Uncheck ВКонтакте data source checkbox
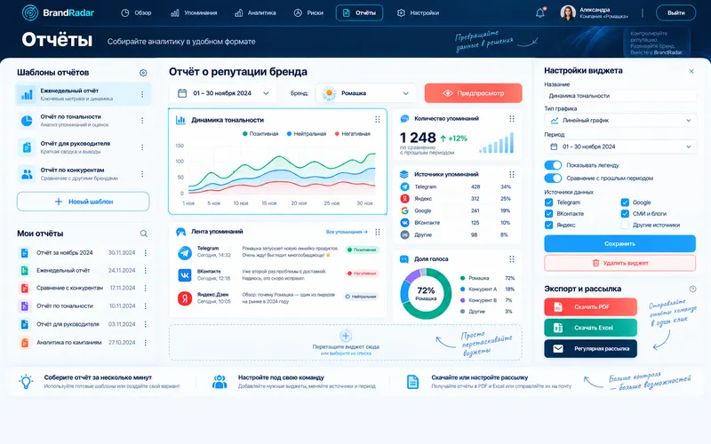 pos(548,213)
